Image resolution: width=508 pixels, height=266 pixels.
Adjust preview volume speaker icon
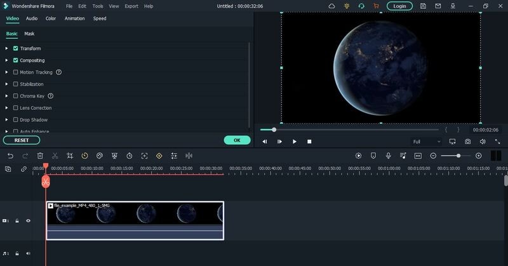[483, 142]
